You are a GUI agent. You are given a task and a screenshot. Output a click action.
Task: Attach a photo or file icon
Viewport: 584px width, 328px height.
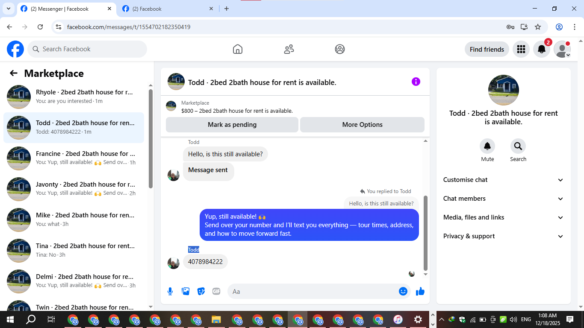coord(186,291)
